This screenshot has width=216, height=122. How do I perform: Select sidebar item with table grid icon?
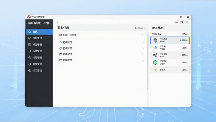40,44
